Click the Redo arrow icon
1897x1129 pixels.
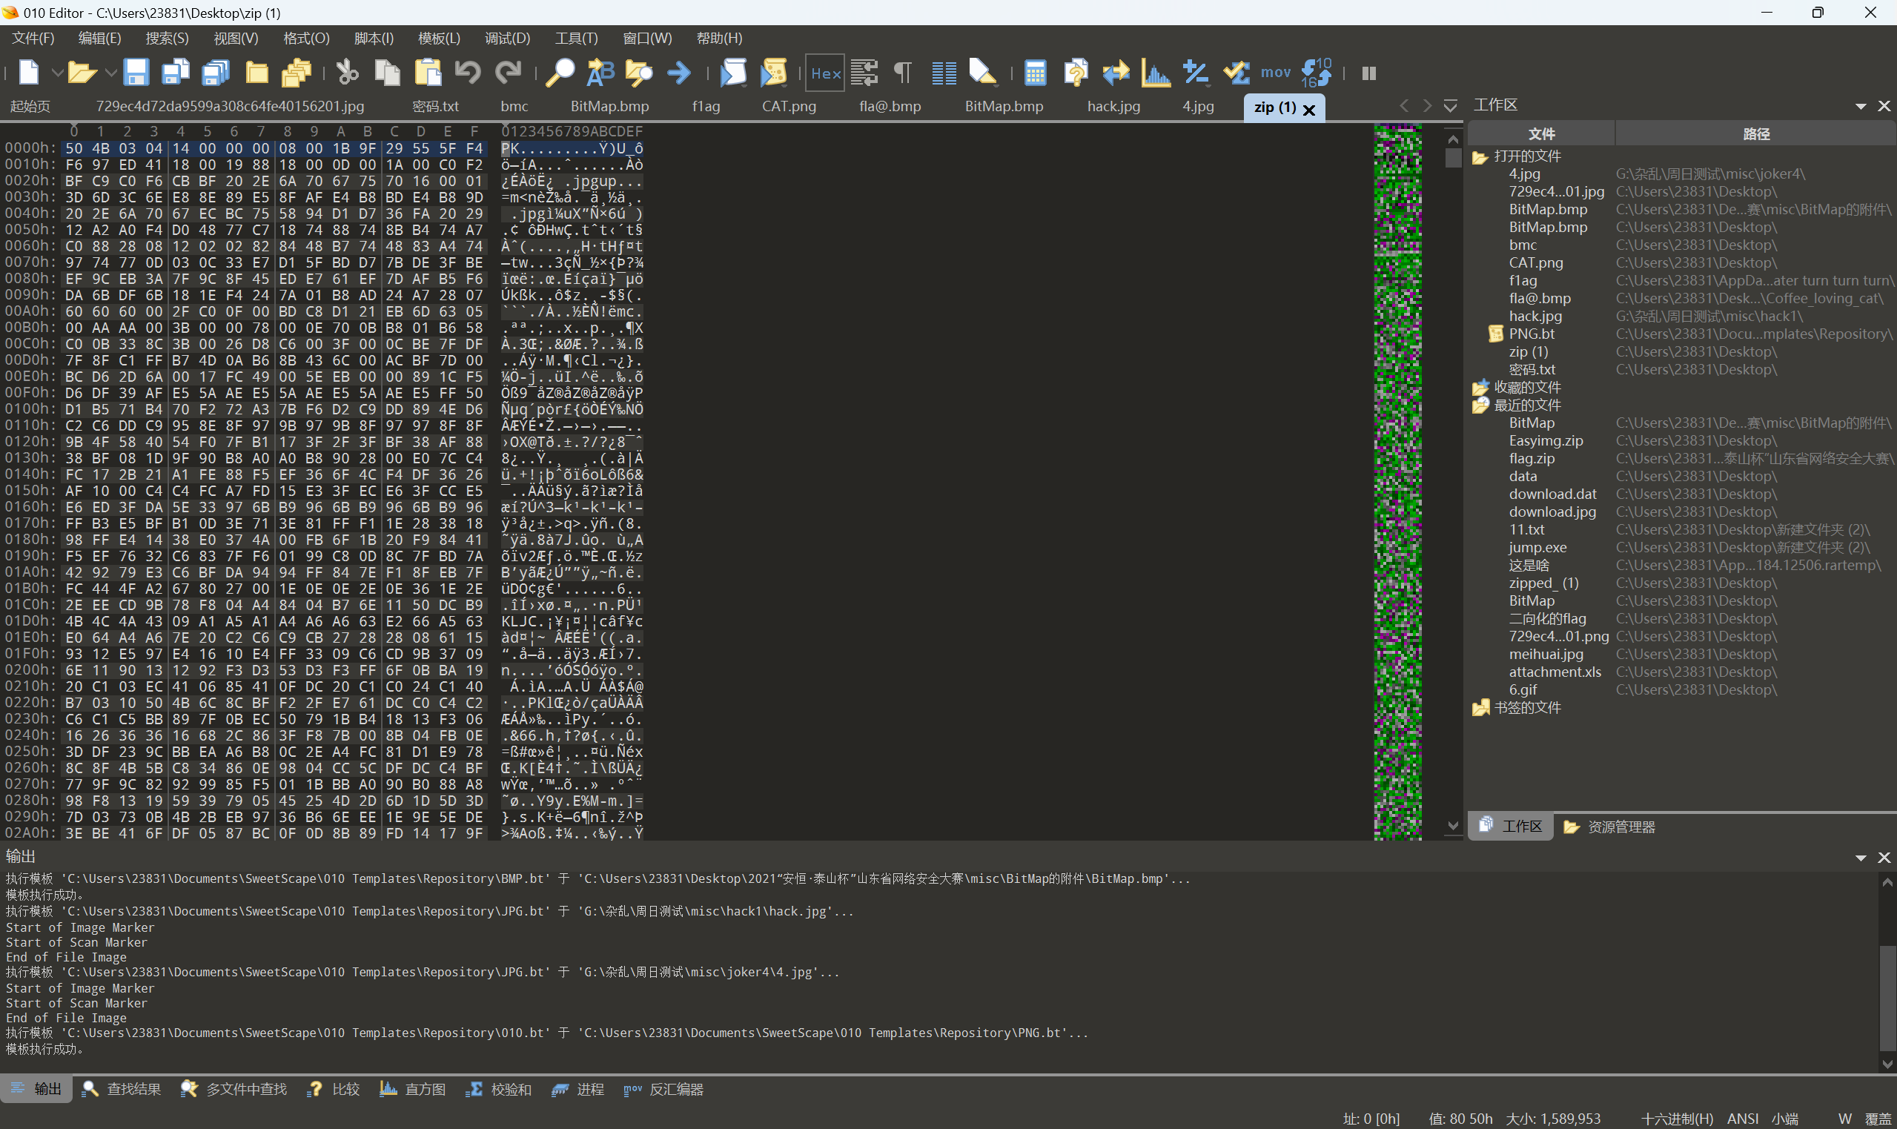tap(508, 73)
